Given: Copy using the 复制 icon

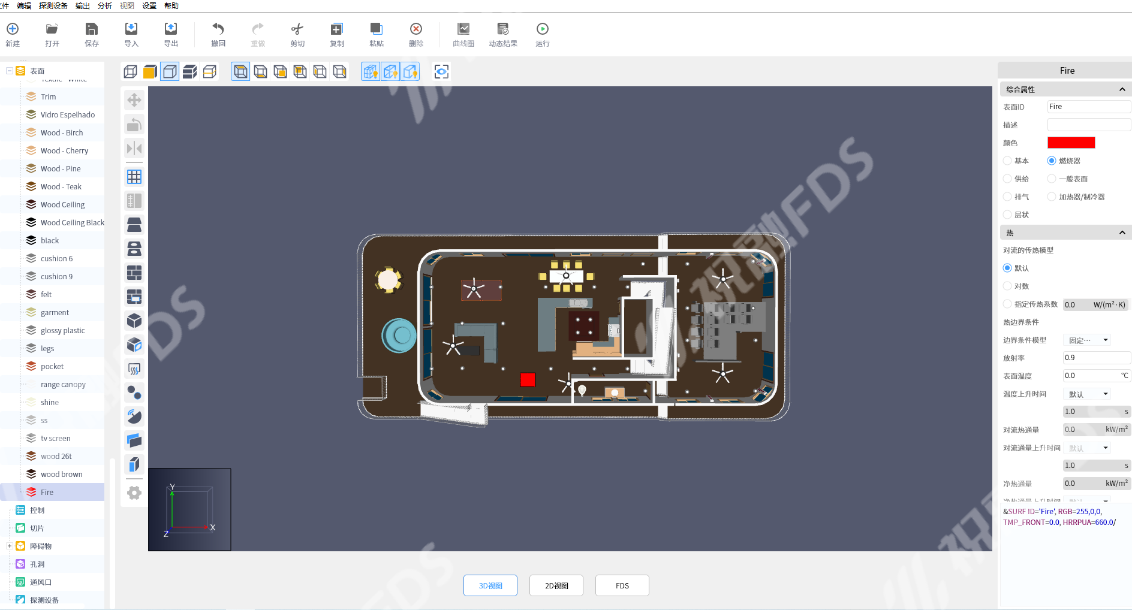Looking at the screenshot, I should click(x=337, y=34).
